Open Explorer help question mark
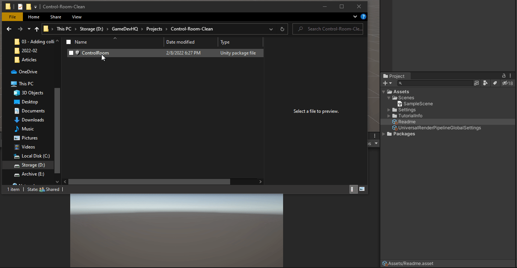517x268 pixels. 363,17
